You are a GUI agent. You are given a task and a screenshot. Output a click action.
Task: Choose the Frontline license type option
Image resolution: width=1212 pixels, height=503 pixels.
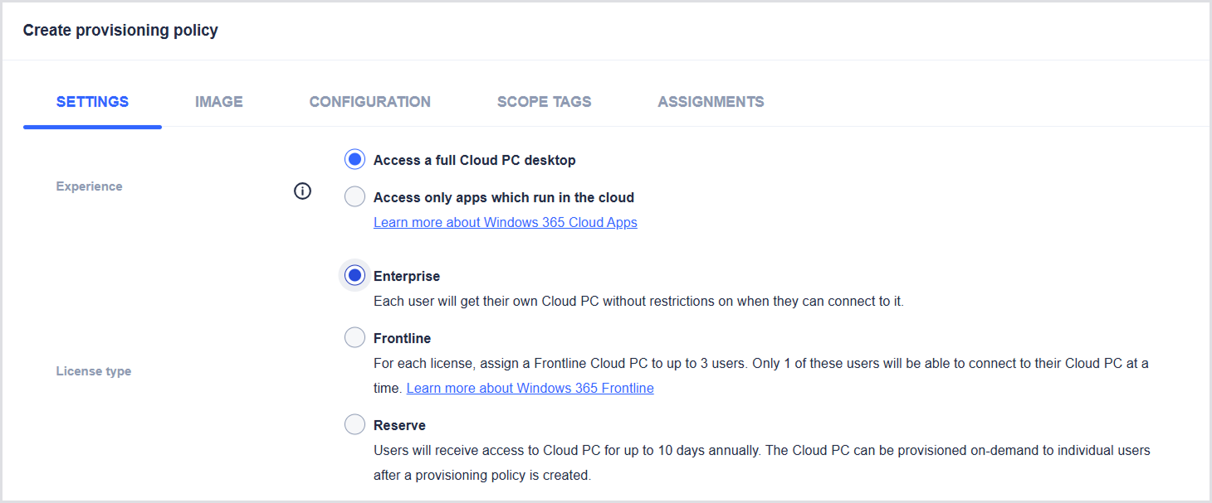[355, 338]
